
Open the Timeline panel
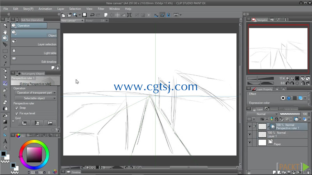74,172
